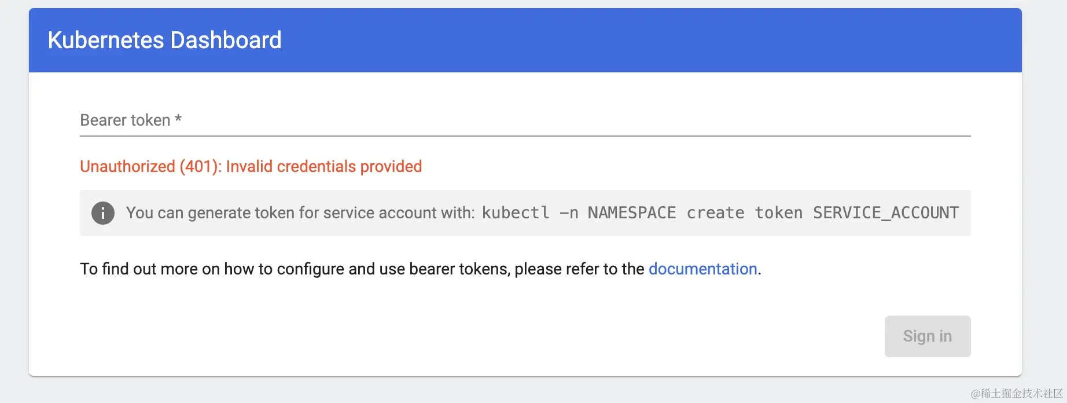Open the documentation link

702,269
